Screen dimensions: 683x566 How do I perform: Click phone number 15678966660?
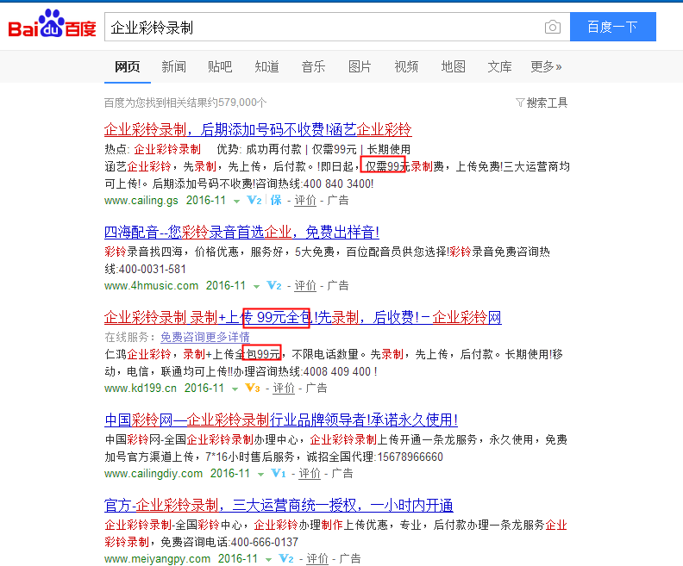tap(410, 457)
